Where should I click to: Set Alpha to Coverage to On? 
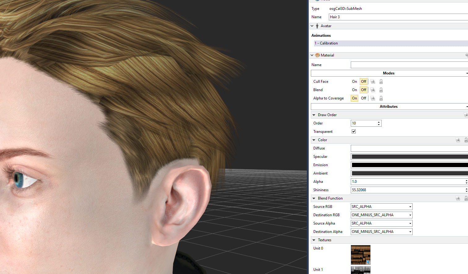click(354, 98)
